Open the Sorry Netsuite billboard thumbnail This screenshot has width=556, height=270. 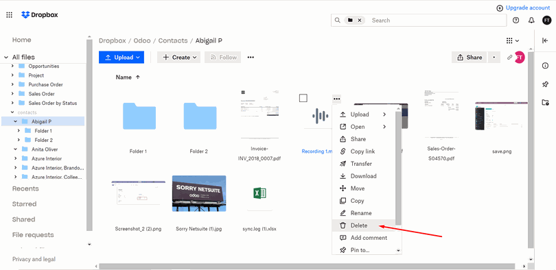pos(199,193)
